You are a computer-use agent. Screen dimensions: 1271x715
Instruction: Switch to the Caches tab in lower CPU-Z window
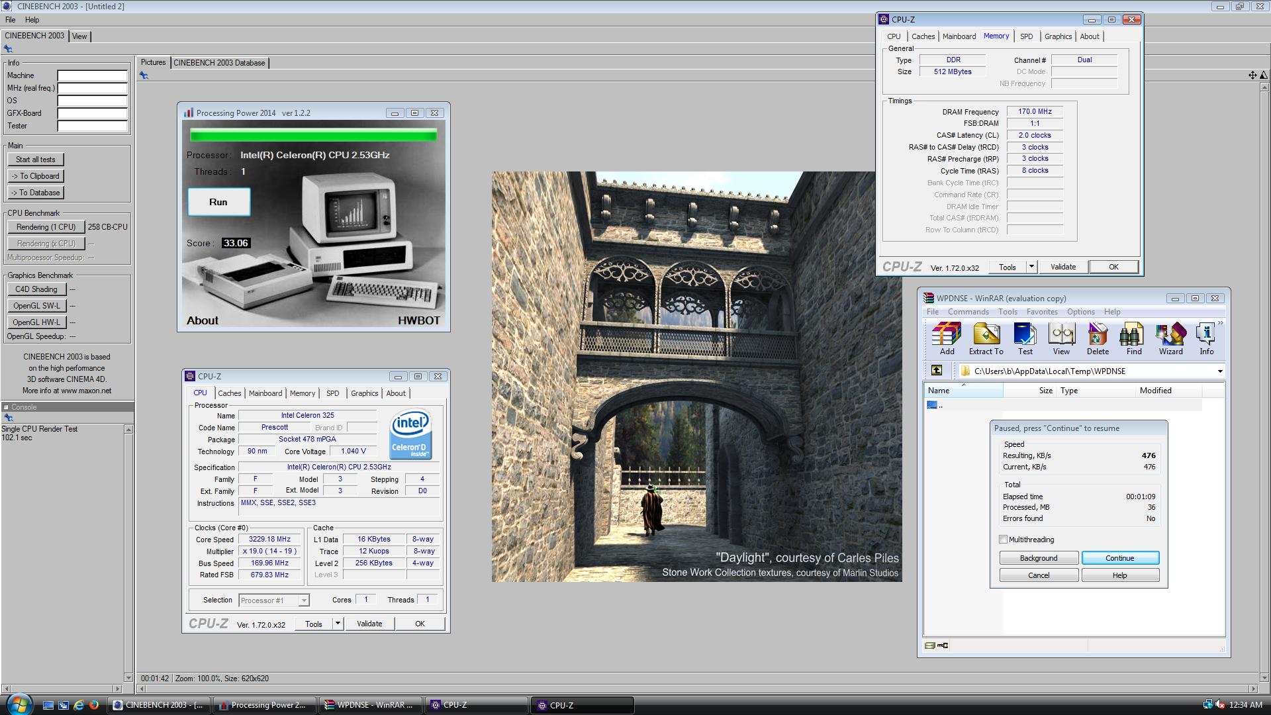(x=230, y=393)
